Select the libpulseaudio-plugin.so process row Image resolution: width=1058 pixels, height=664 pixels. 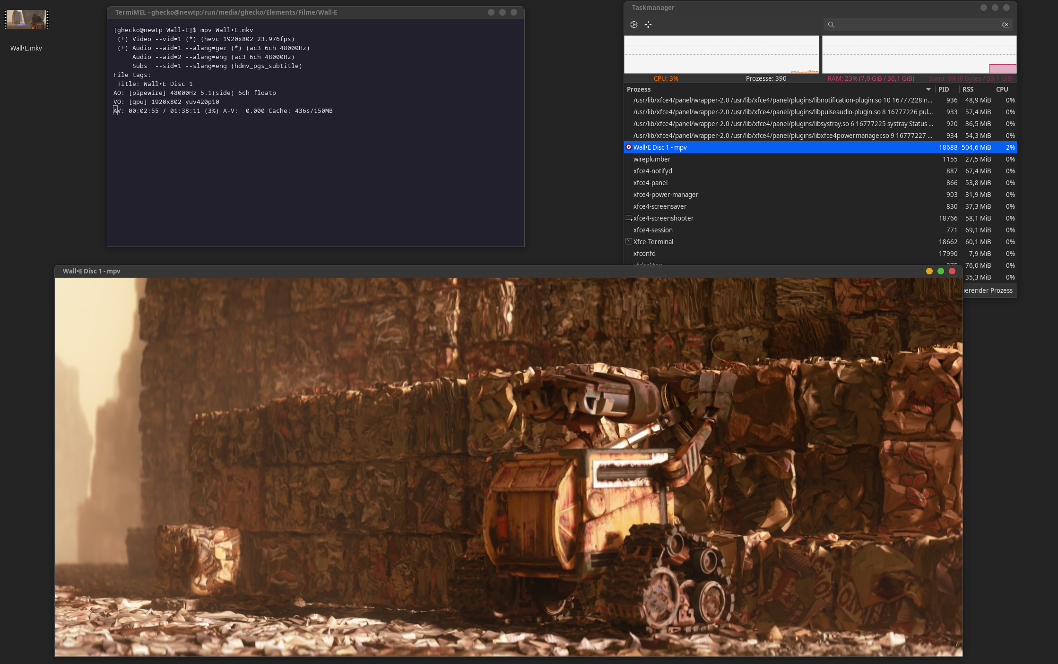click(820, 112)
